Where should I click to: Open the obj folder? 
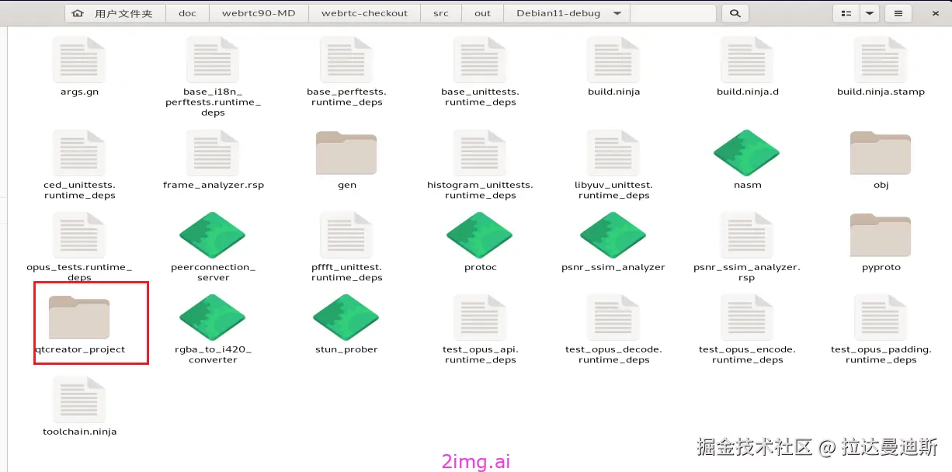coord(881,154)
